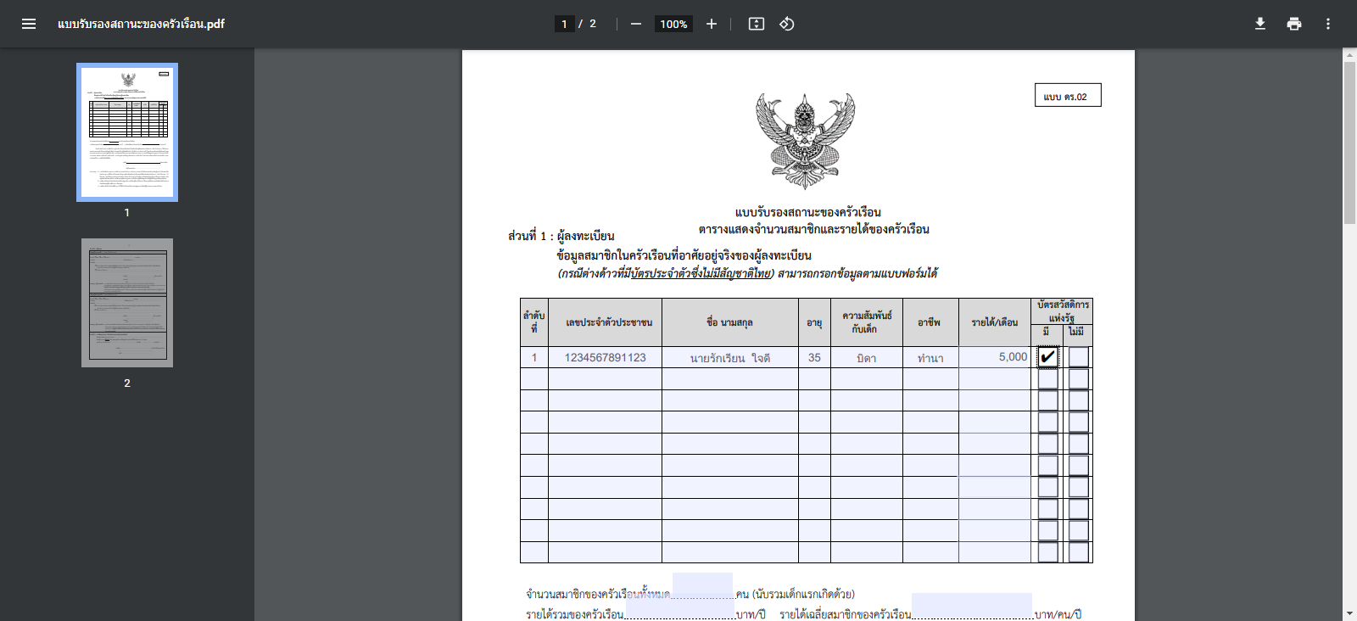Click the 100% zoom level field

[673, 24]
